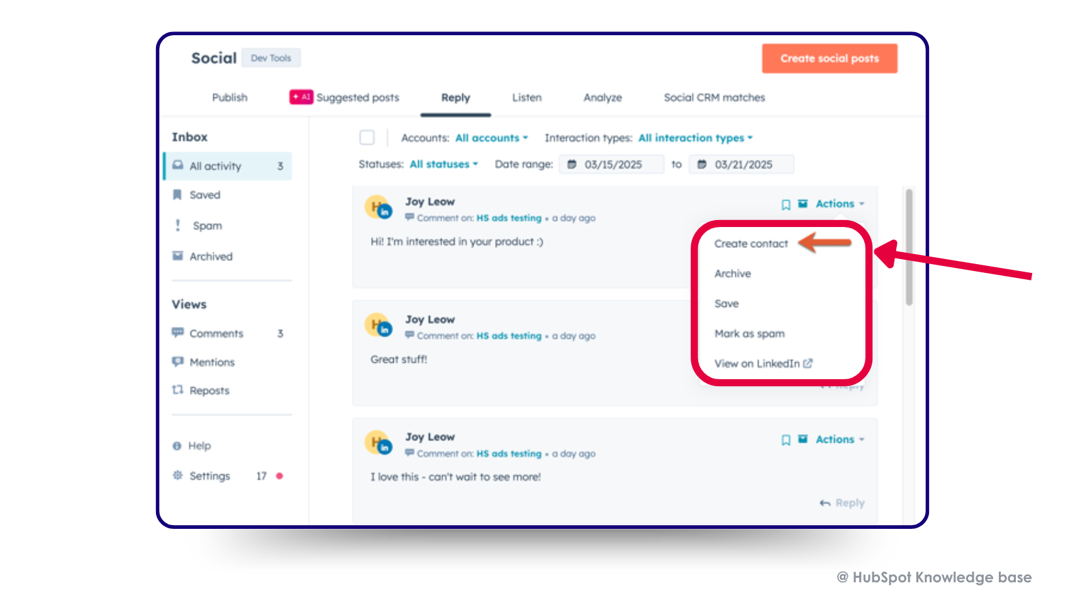Click the Mentions icon in Views
Image resolution: width=1085 pixels, height=615 pixels.
[x=178, y=362]
